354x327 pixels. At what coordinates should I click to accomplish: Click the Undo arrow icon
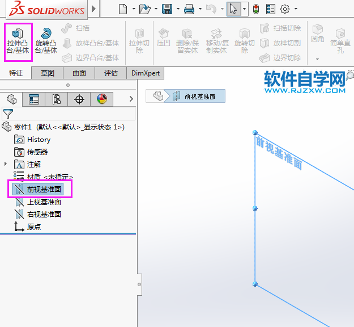click(x=211, y=9)
